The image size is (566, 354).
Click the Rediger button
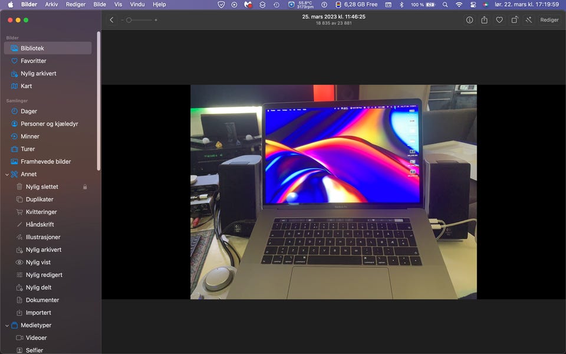click(549, 20)
